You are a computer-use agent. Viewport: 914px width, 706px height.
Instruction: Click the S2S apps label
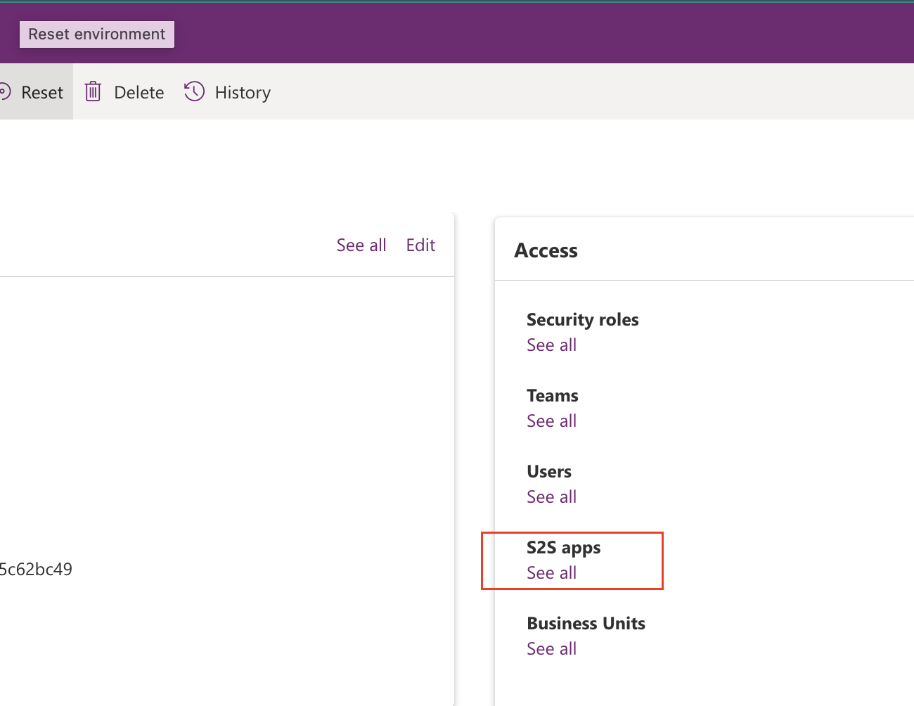coord(564,548)
